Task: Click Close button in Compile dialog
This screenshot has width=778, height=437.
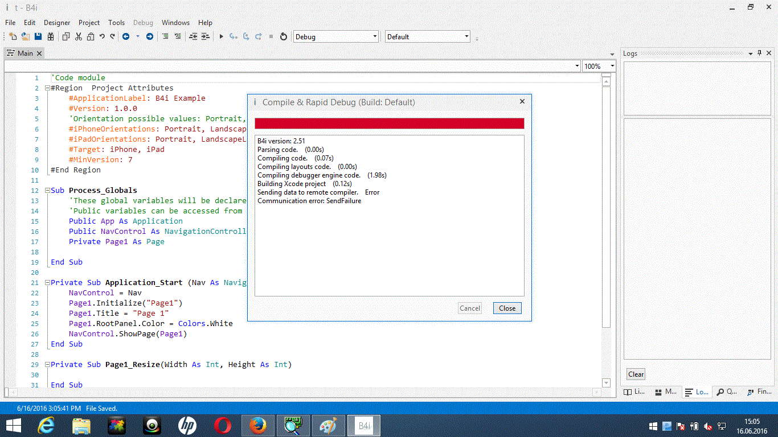Action: (x=507, y=308)
